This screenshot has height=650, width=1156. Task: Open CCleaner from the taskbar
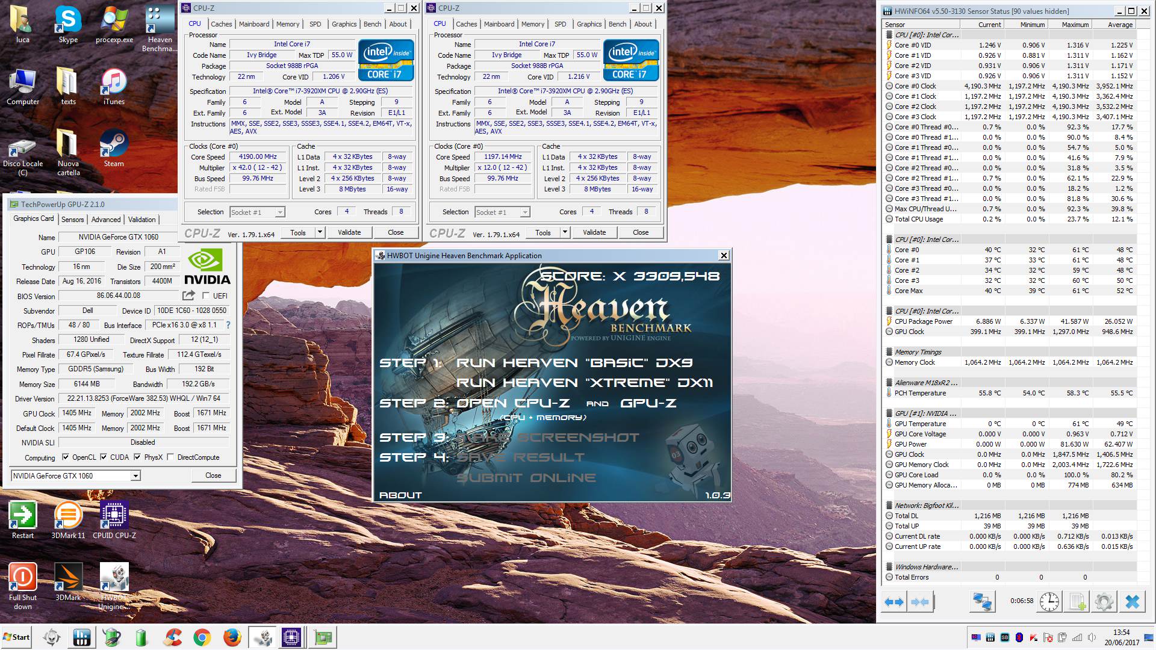[x=173, y=637]
